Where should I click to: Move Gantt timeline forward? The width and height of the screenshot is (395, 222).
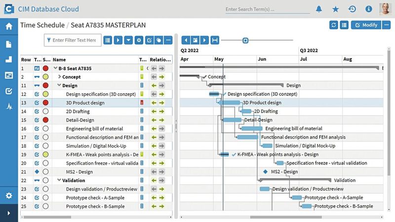point(204,40)
